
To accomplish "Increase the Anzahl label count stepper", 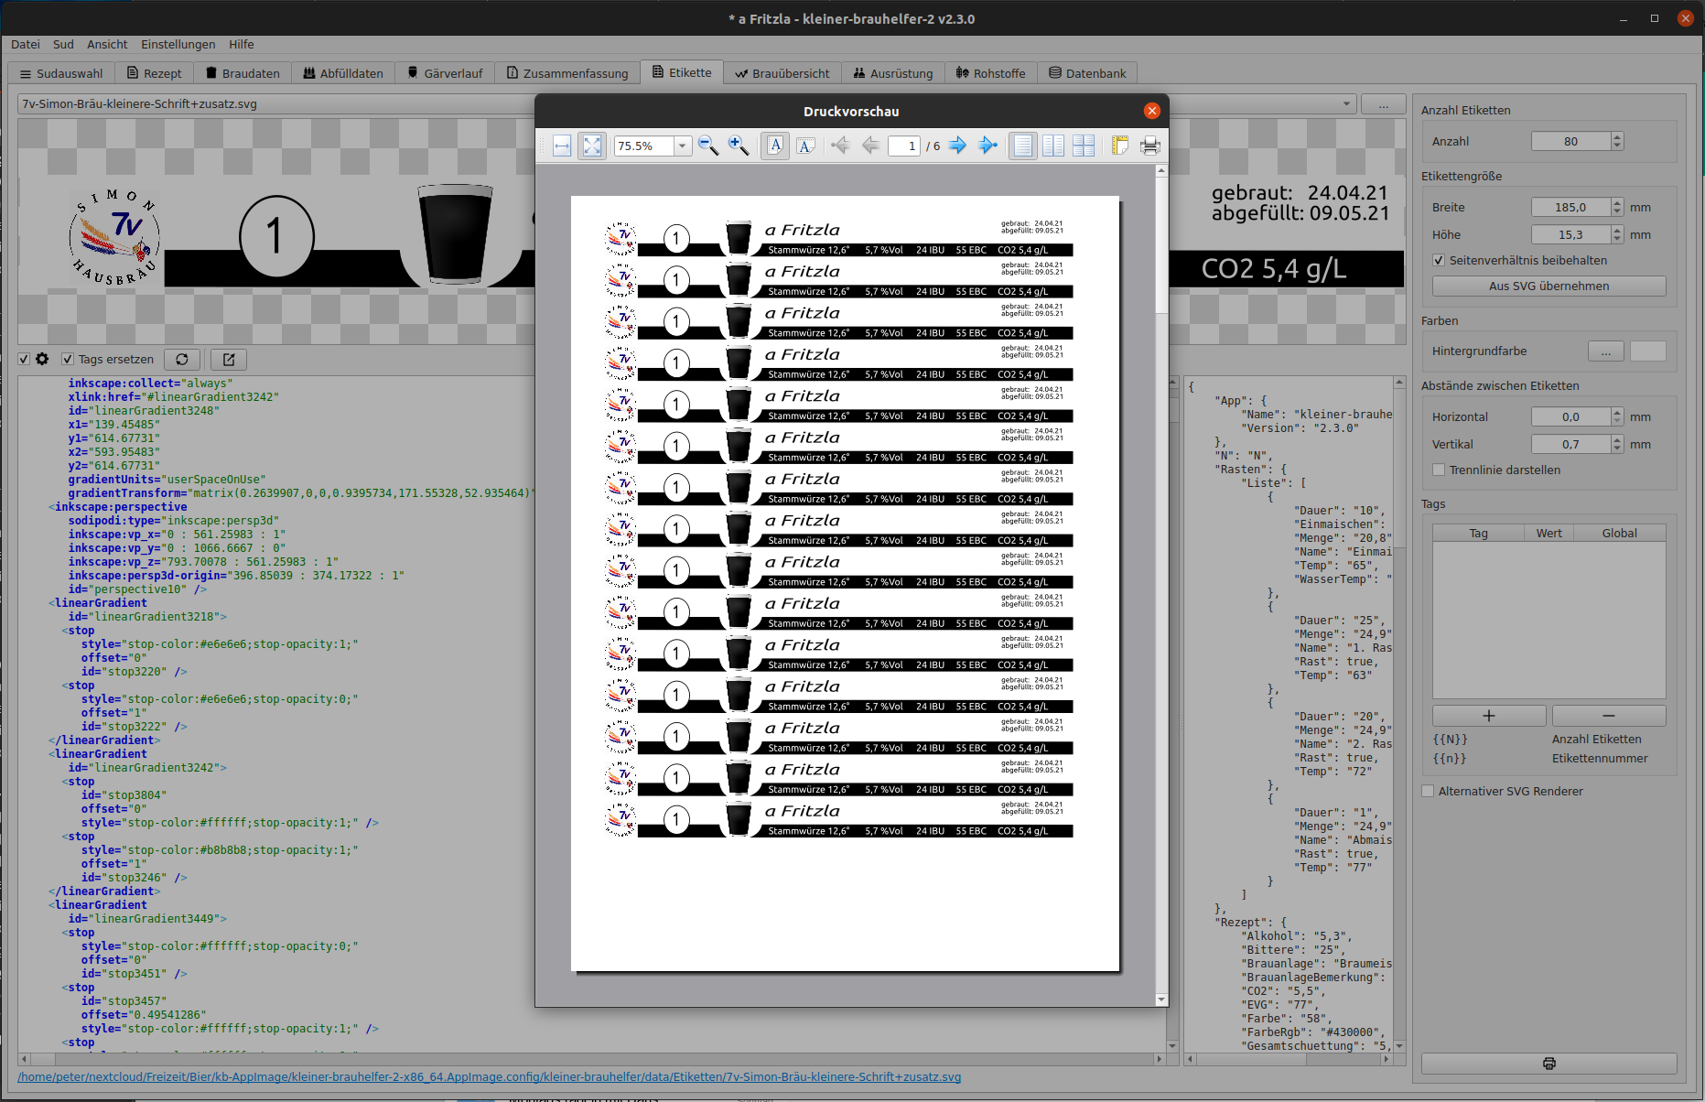I will (x=1617, y=137).
